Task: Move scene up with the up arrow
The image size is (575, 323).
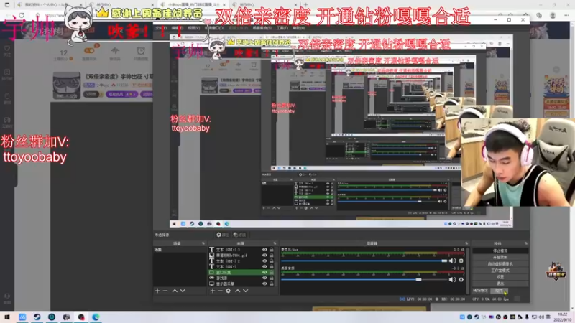Action: click(175, 291)
